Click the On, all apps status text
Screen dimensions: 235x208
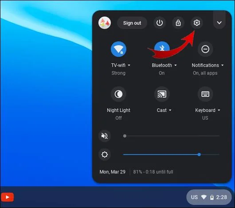click(x=205, y=73)
